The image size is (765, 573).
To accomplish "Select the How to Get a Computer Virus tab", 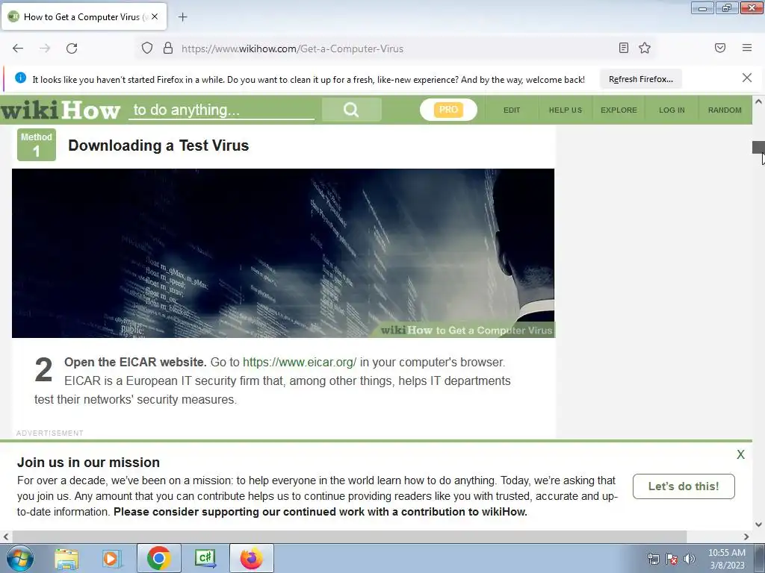I will coord(85,16).
